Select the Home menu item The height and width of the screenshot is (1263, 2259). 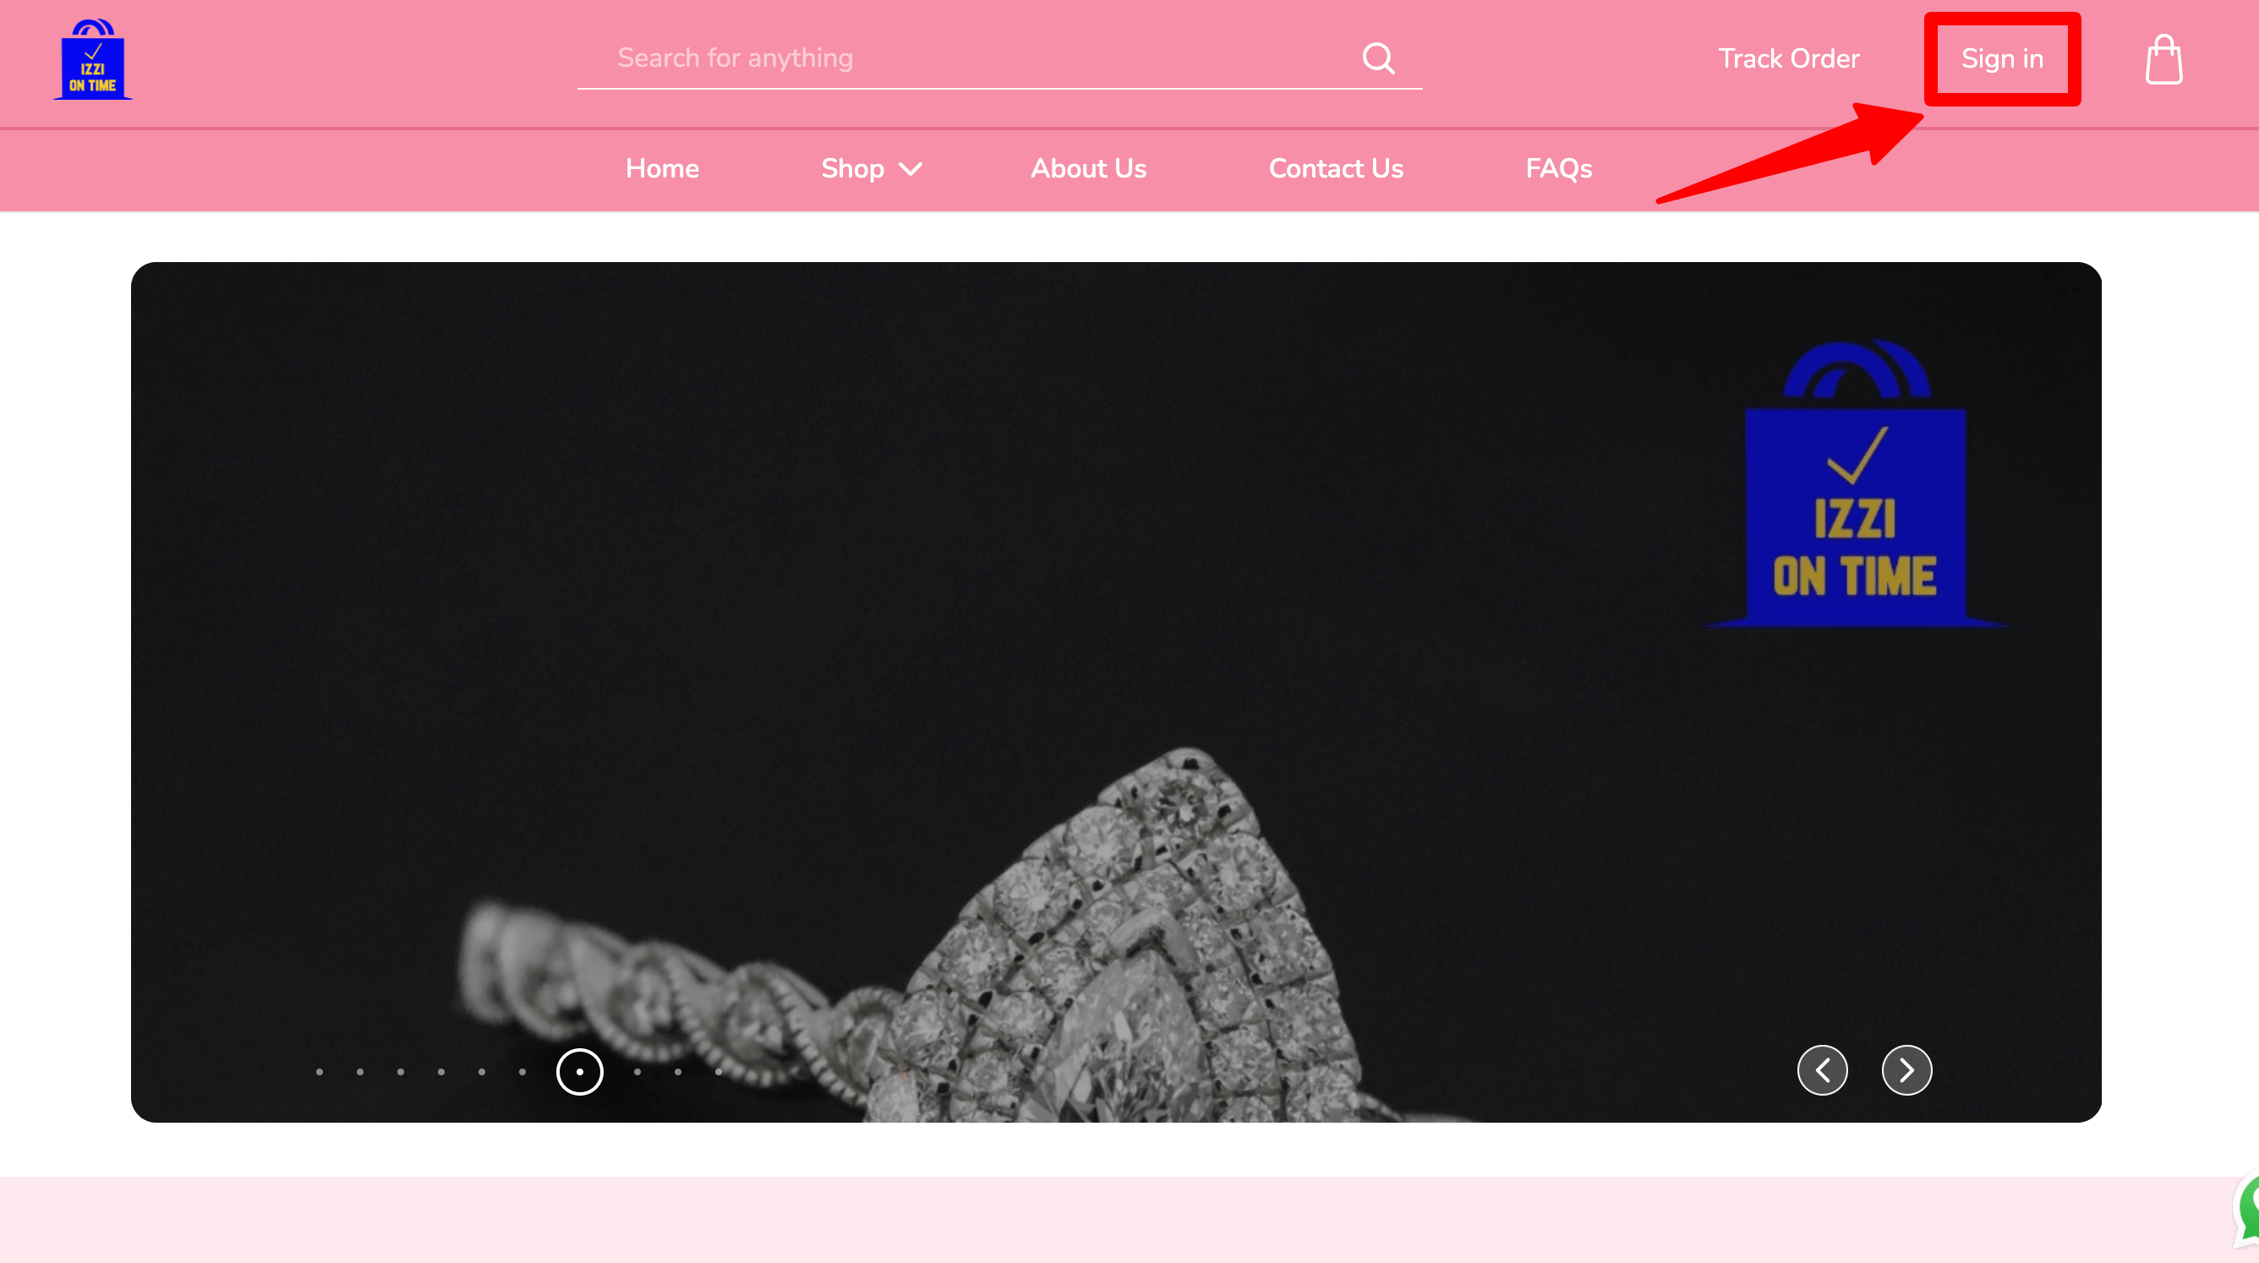pos(663,167)
